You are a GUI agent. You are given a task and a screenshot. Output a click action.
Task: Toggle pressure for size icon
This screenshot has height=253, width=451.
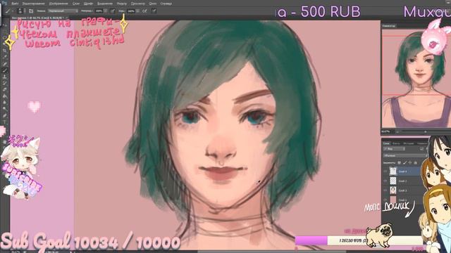click(x=154, y=11)
